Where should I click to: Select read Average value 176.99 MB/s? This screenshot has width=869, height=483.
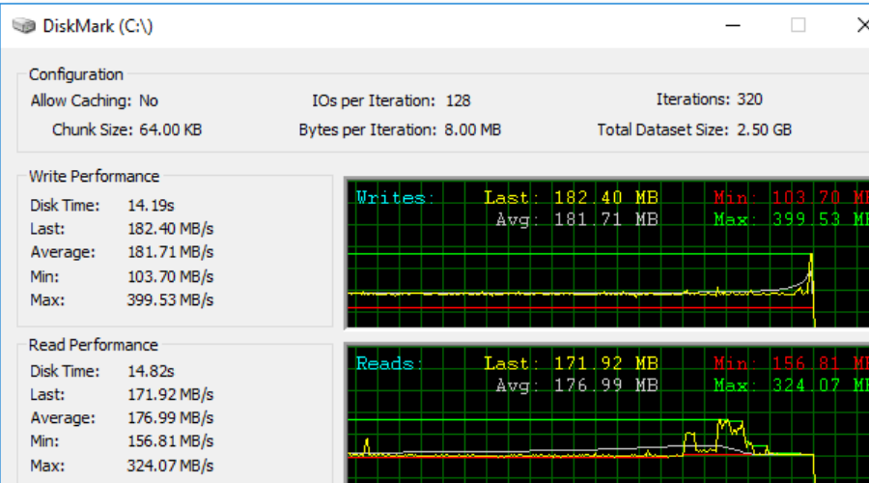tap(170, 418)
